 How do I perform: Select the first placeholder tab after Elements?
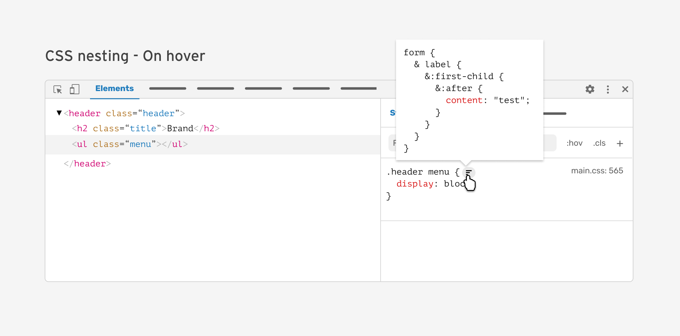[167, 89]
